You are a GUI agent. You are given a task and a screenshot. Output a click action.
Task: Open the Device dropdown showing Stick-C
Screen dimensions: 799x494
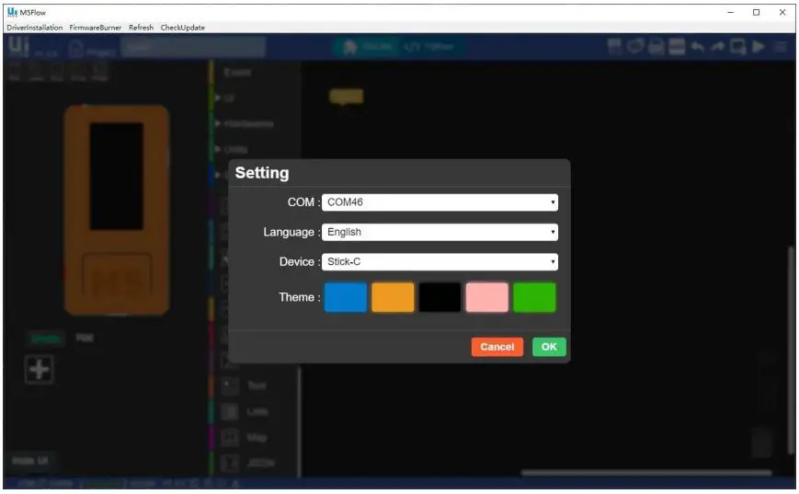click(x=439, y=261)
